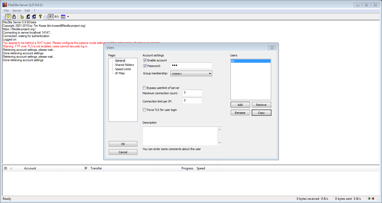Open the Edit menu
The image size is (382, 203).
coord(27,11)
